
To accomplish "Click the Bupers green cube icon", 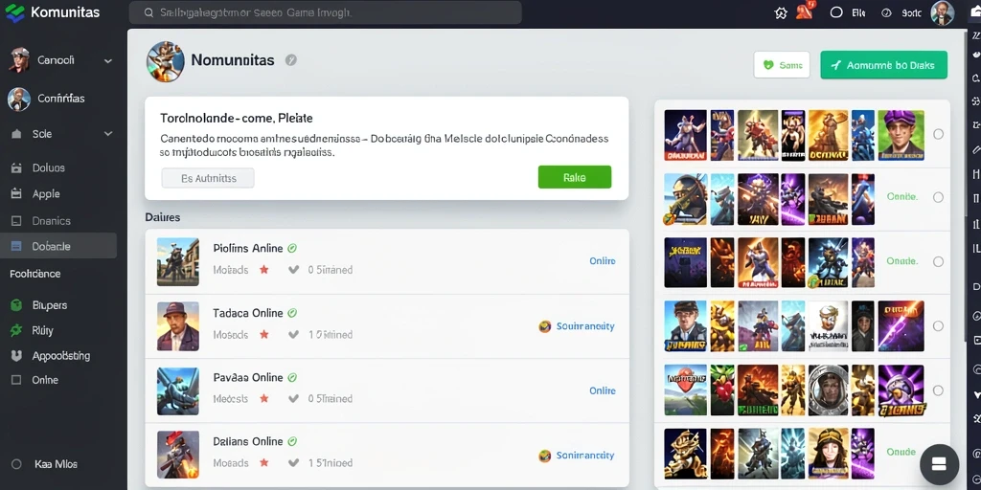I will point(17,305).
